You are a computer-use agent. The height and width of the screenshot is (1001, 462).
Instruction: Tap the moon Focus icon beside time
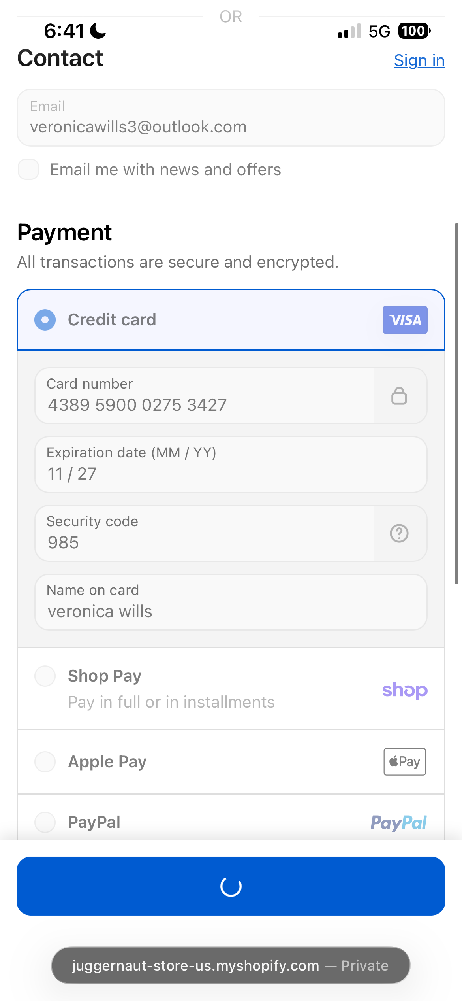click(98, 31)
